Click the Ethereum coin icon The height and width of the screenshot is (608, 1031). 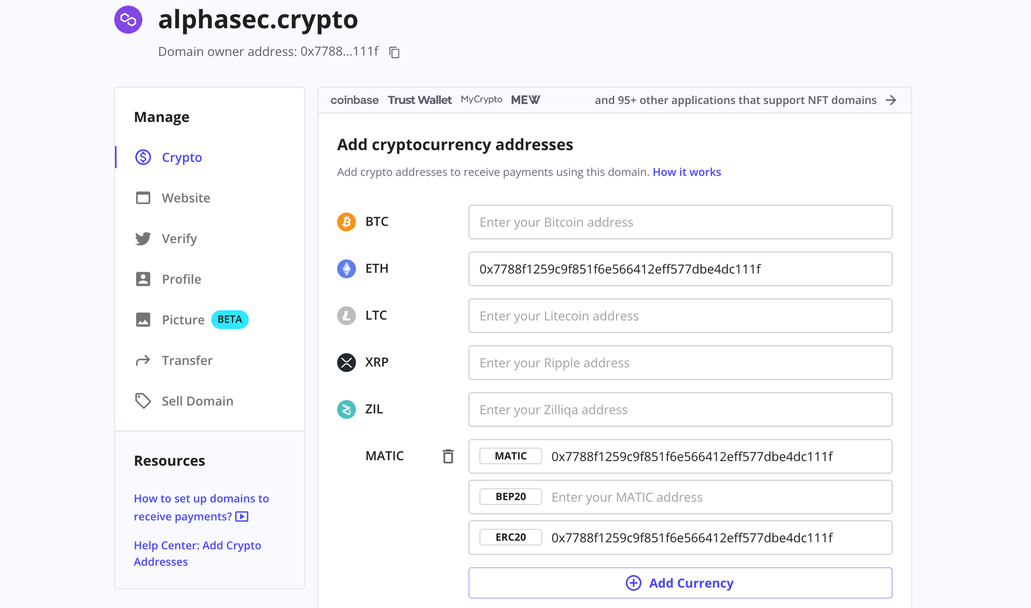coord(346,269)
